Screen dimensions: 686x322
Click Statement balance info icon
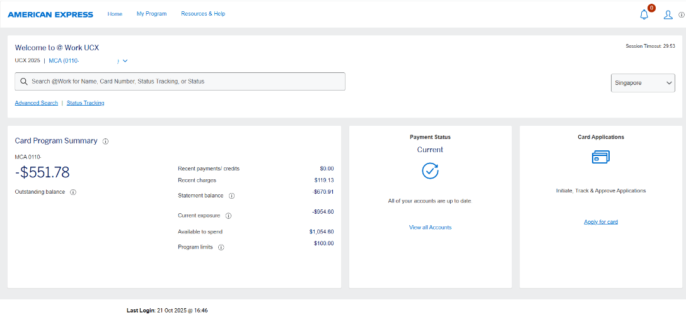231,196
